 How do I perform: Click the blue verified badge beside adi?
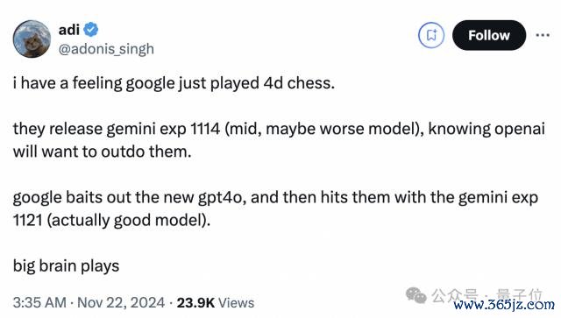point(91,29)
